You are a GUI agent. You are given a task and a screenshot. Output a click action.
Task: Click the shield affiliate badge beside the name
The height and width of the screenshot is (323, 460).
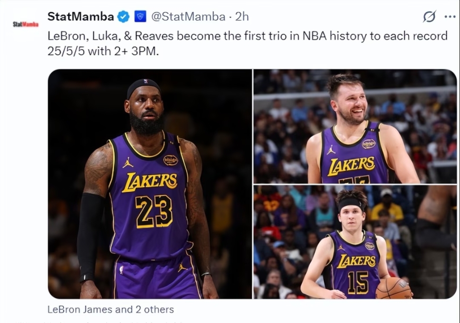[x=139, y=17]
